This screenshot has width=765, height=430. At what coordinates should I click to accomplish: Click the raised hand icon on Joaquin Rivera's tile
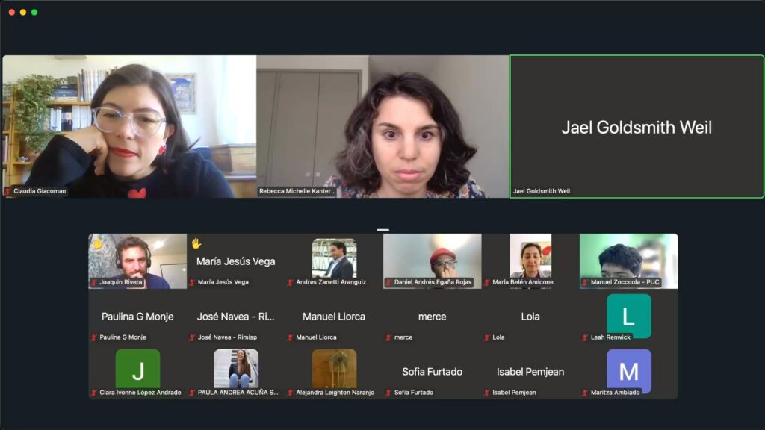click(97, 243)
